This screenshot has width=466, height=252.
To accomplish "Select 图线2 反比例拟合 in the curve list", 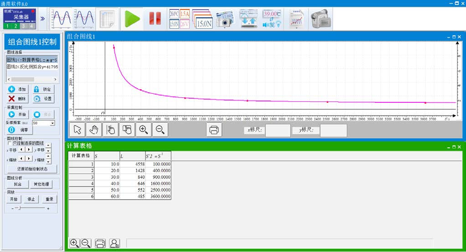I will 32,67.
